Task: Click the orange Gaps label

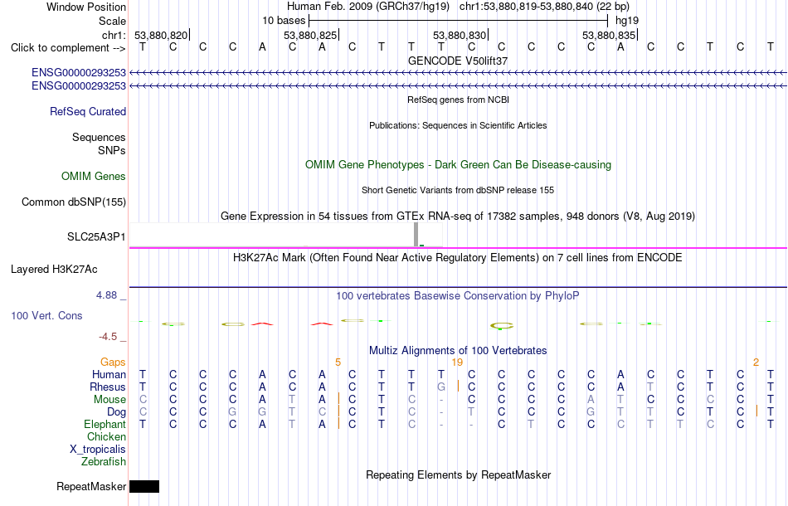Action: (x=113, y=362)
